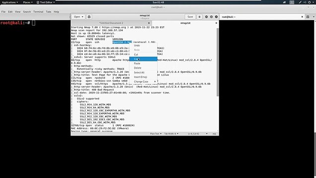This screenshot has height=178, width=316.
Task: Click the 'SSL2_DES_64_CBC_WITH_MD5' cipher line
Action: click(97, 122)
